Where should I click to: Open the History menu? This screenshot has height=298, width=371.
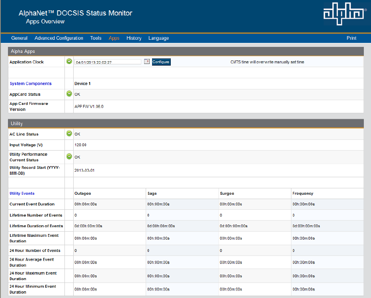click(134, 38)
